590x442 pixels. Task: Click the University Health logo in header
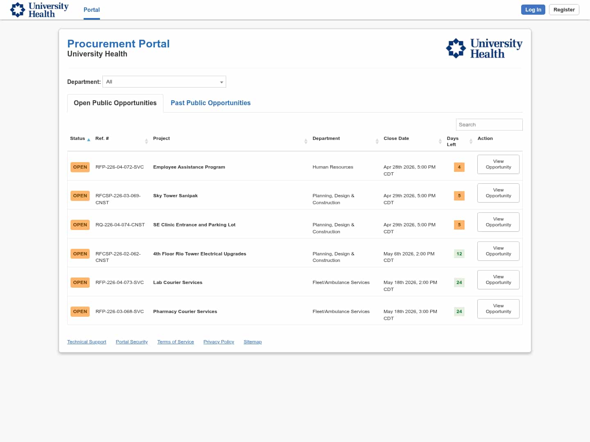point(39,10)
